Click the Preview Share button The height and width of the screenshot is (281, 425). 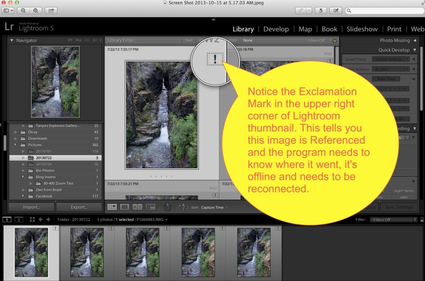(51, 11)
